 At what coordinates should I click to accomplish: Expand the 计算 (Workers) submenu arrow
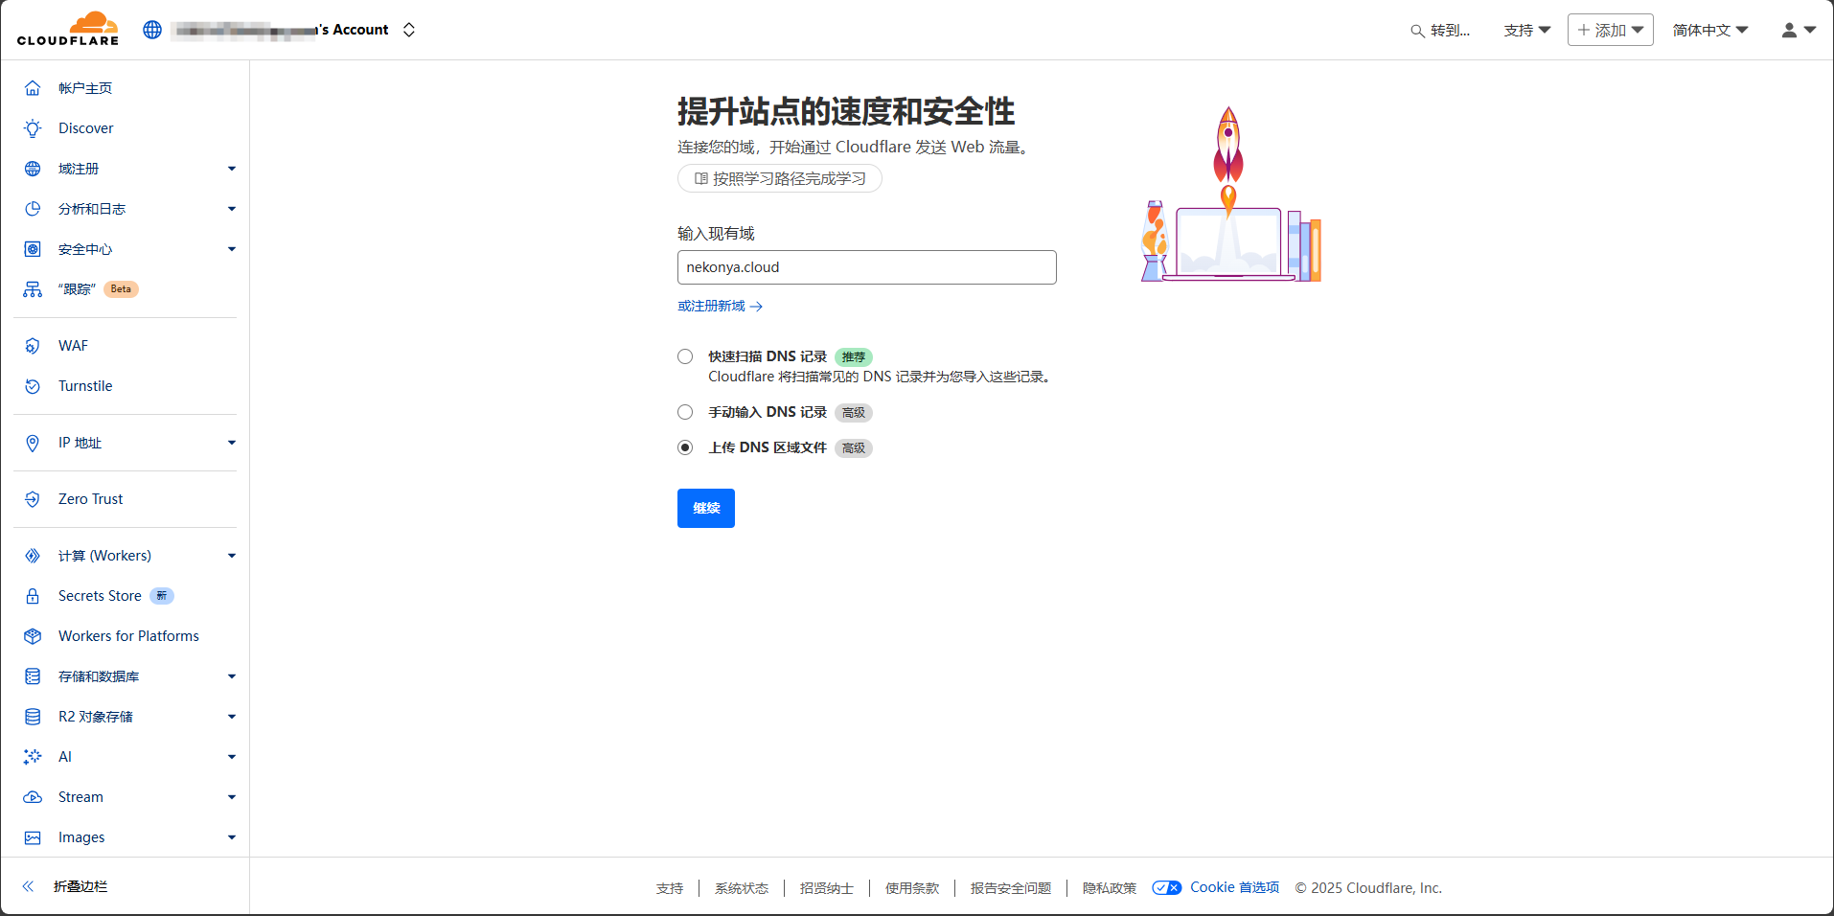(x=232, y=556)
